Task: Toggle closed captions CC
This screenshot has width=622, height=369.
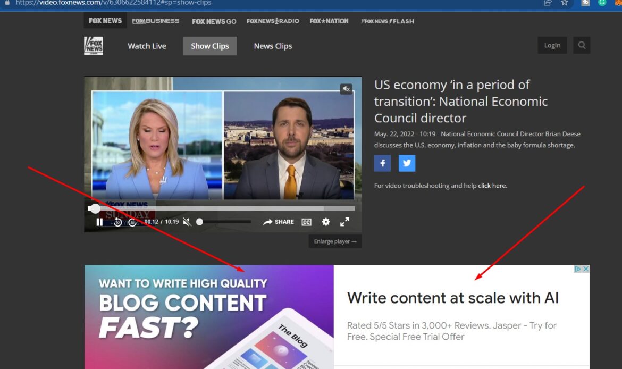Action: coord(306,222)
